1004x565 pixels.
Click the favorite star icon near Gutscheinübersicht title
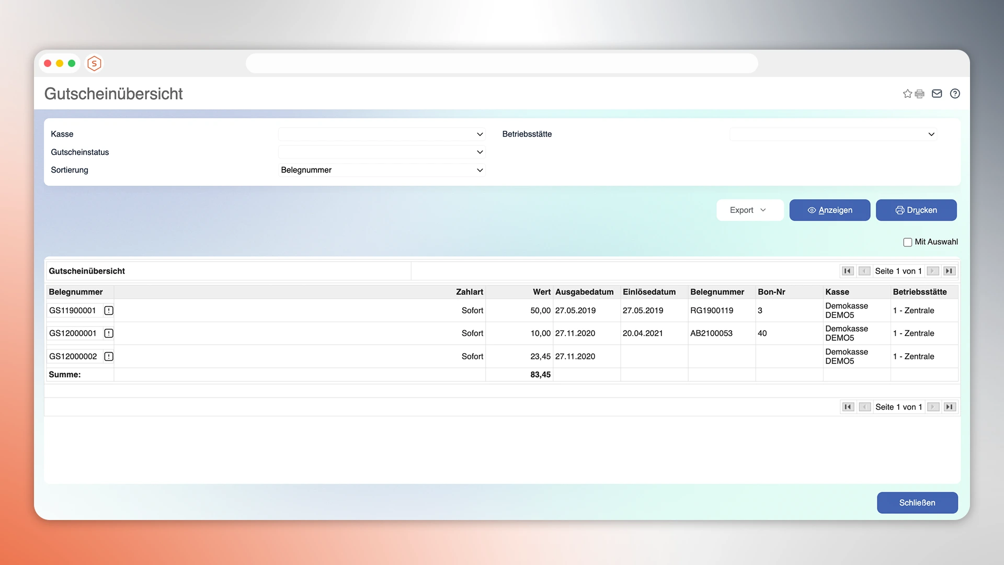pos(907,94)
